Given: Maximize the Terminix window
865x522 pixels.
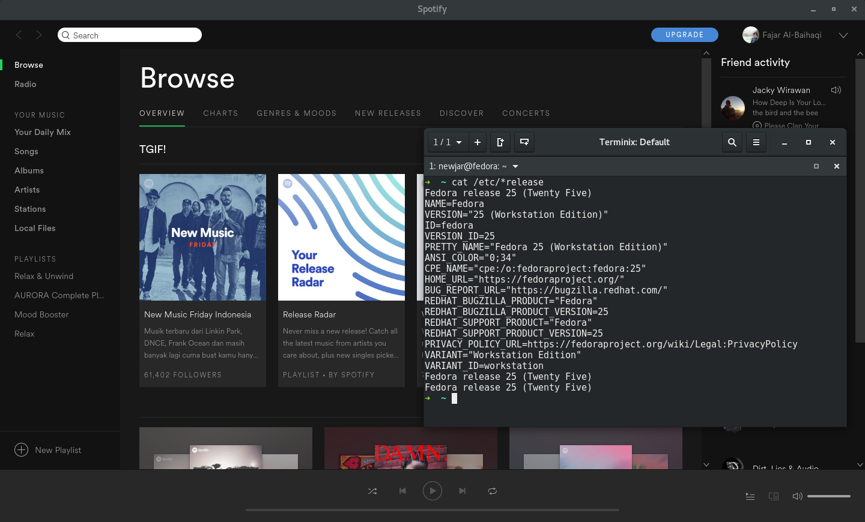Looking at the screenshot, I should pos(809,142).
